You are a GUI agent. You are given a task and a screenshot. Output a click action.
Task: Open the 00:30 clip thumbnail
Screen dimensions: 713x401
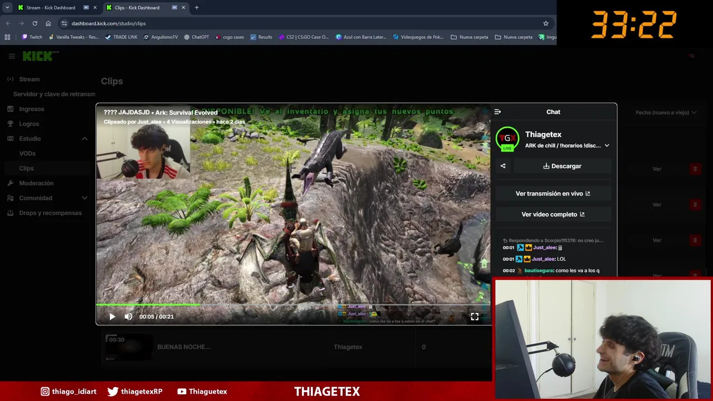(x=129, y=347)
